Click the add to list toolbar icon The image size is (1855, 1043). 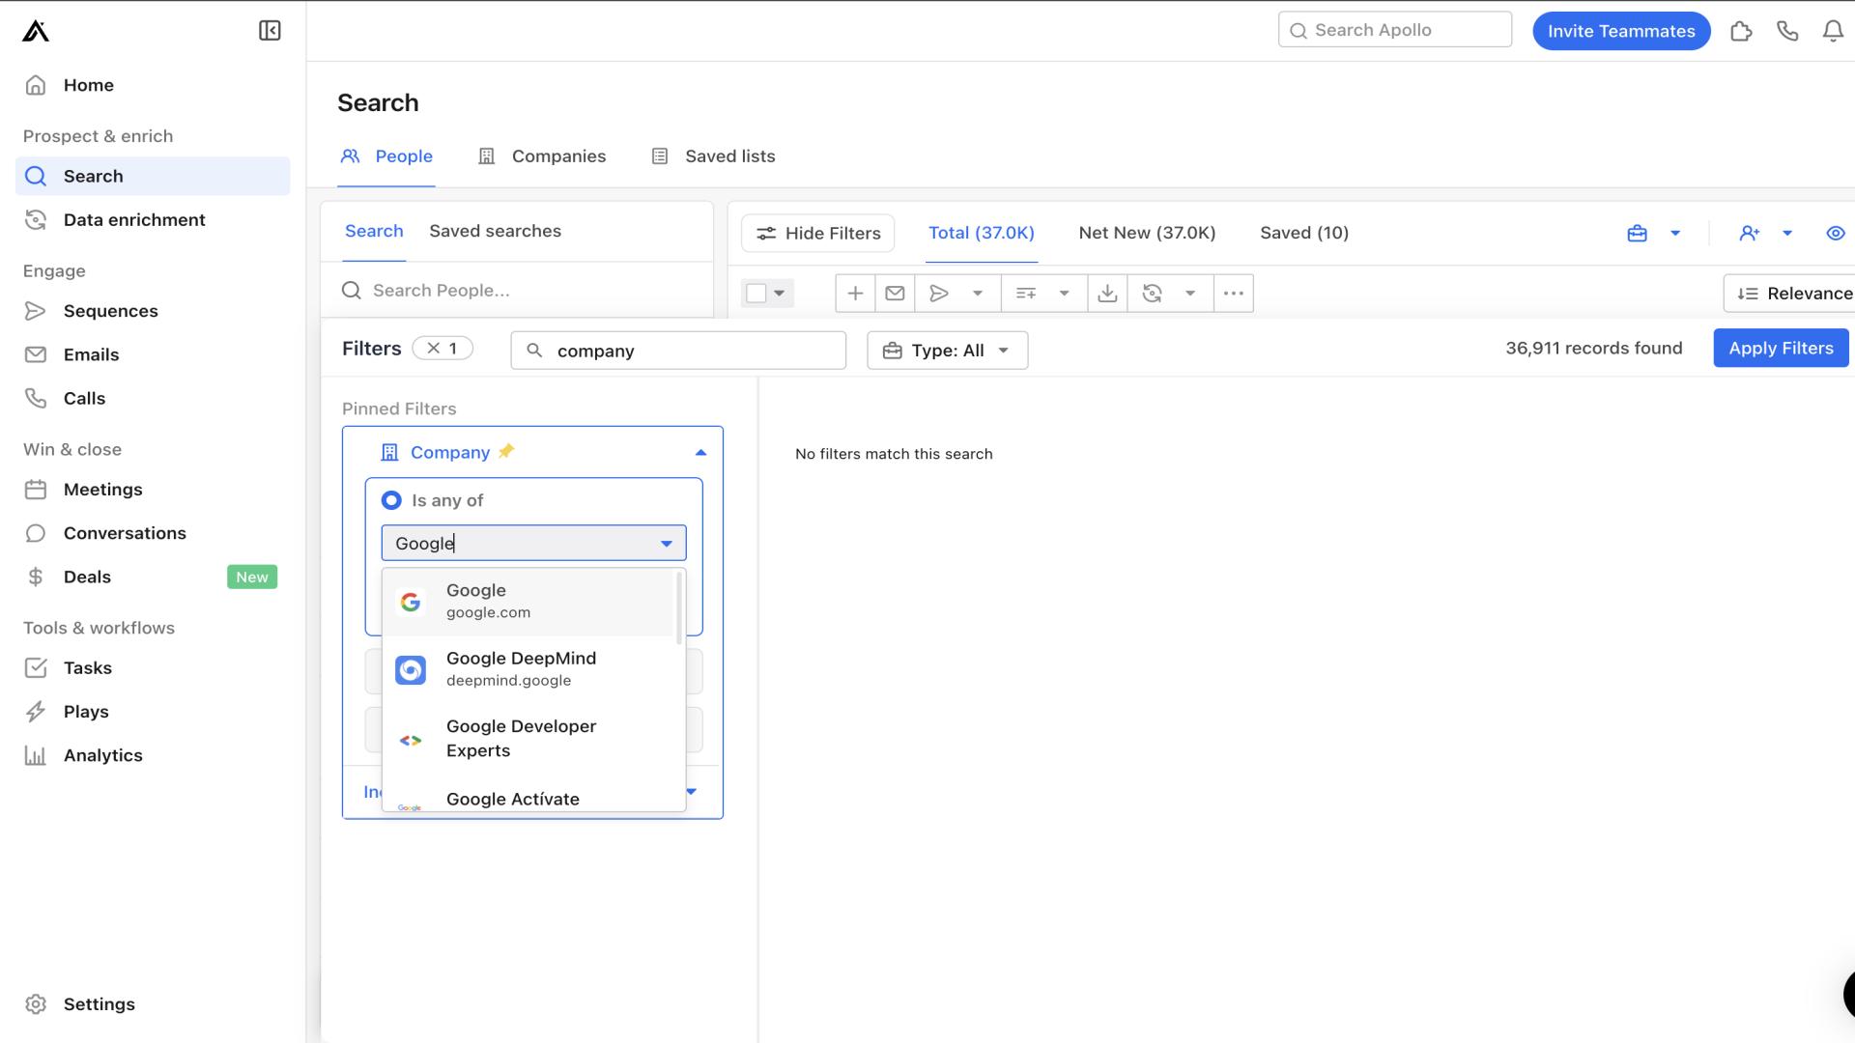click(x=1026, y=294)
